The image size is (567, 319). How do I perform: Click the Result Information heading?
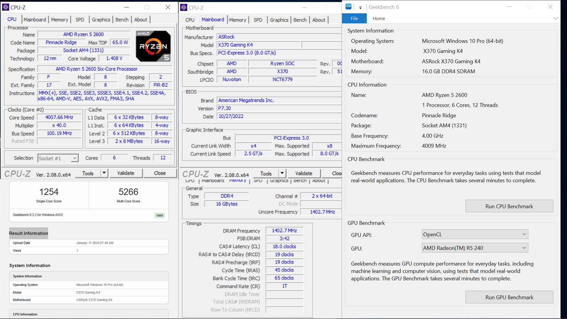[x=28, y=233]
